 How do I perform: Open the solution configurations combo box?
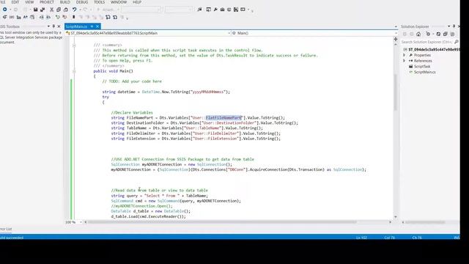141,10
